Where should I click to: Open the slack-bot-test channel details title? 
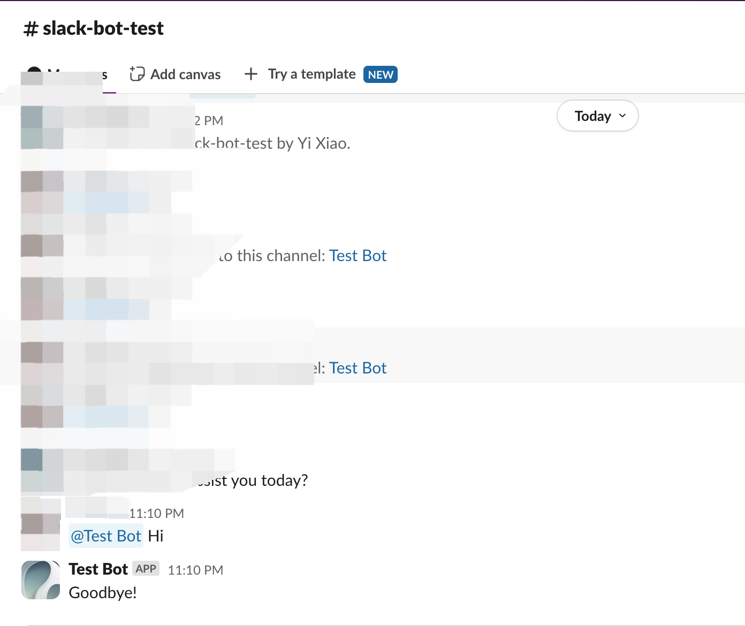[x=103, y=28]
